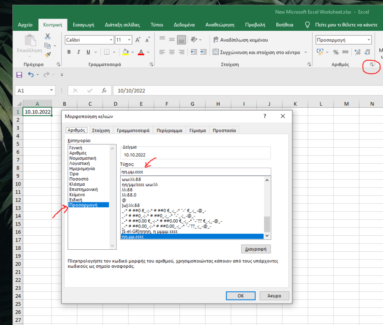Open the Number format dialog launcher
This screenshot has height=325, width=383.
(x=371, y=65)
